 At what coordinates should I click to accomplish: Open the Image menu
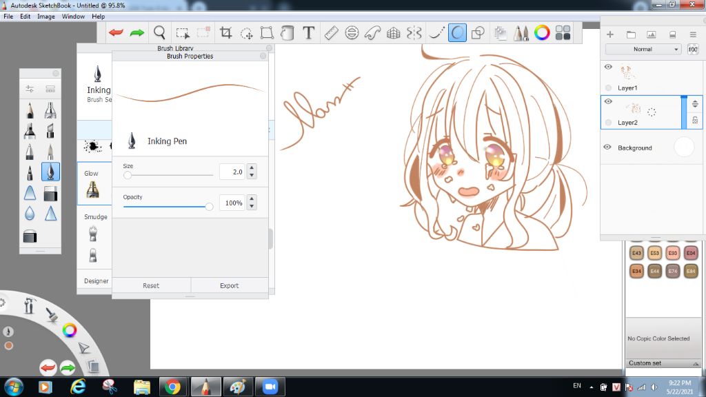point(46,17)
